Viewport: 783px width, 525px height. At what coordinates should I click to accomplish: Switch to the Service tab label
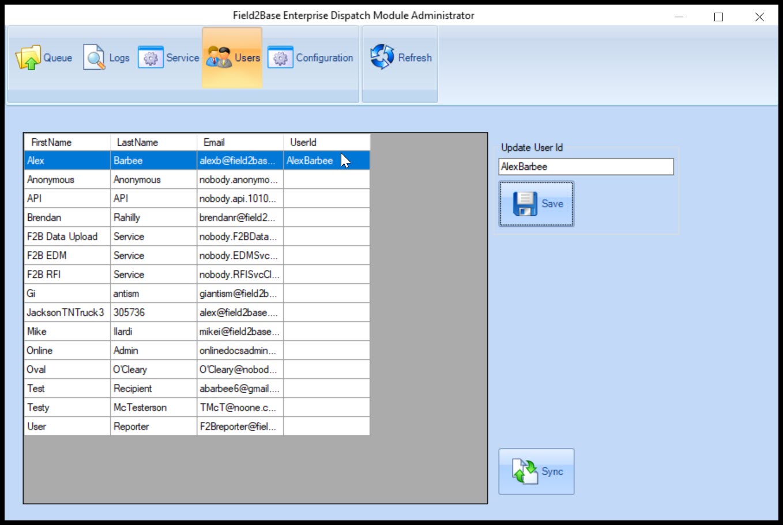(x=183, y=58)
